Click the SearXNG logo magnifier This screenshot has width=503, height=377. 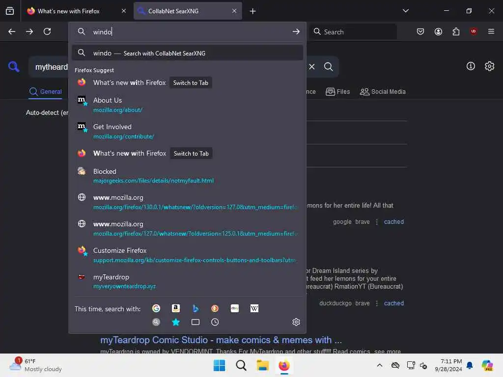14,67
